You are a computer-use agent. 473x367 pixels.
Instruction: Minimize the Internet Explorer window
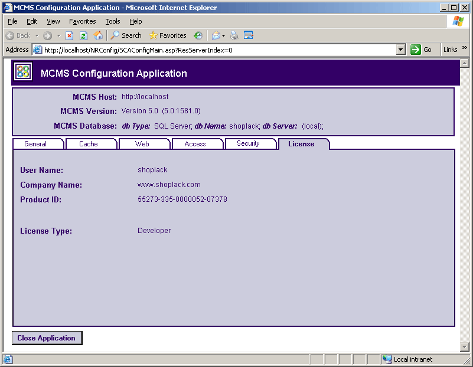443,8
